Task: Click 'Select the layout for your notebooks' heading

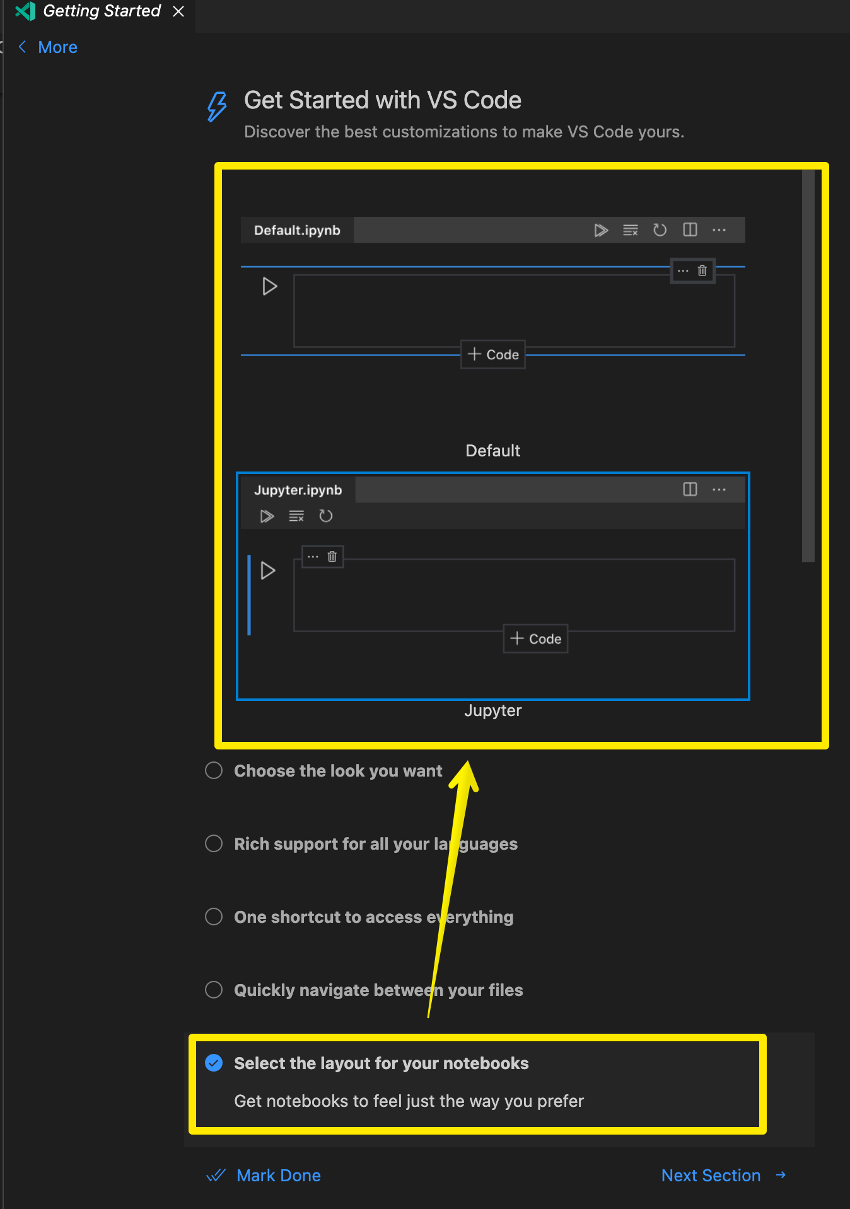Action: coord(381,1063)
